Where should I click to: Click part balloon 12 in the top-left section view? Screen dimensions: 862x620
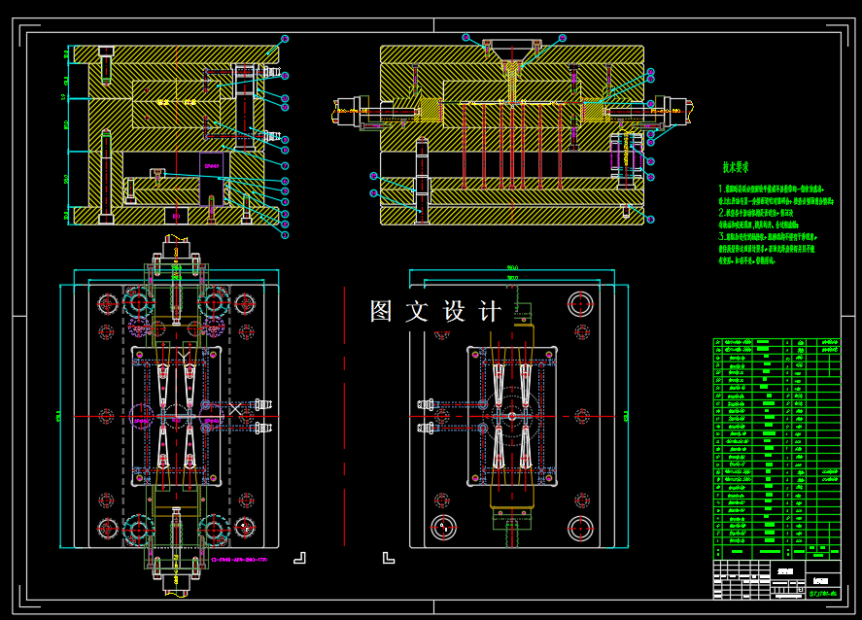click(285, 76)
